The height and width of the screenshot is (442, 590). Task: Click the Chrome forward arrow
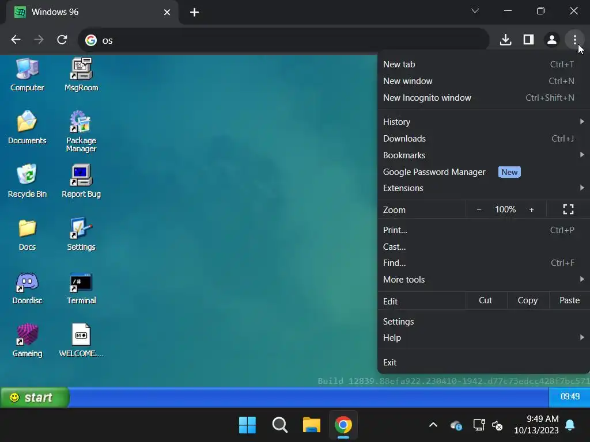(x=39, y=40)
